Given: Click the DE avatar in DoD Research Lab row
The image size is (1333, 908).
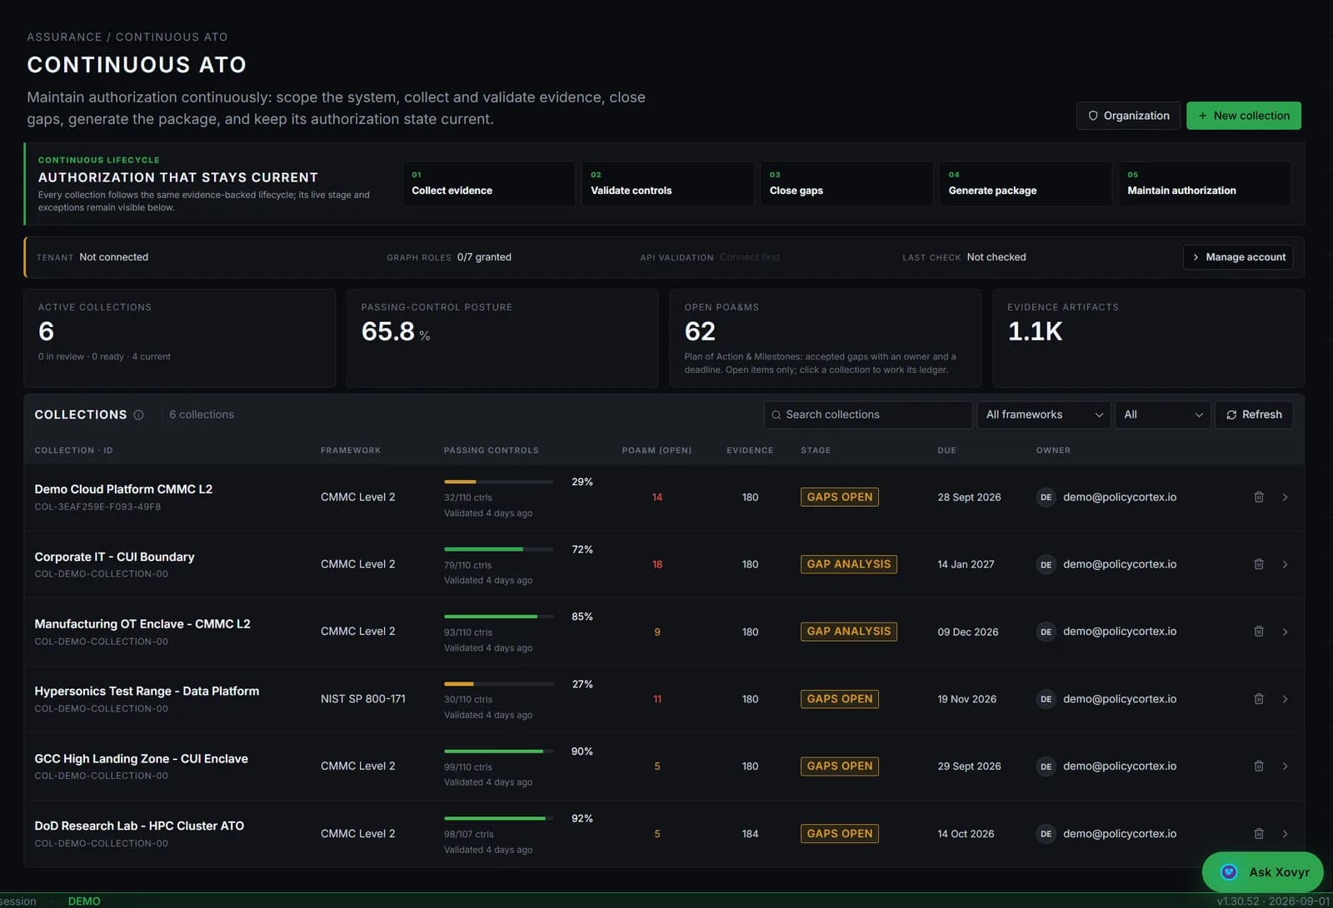Looking at the screenshot, I should pyautogui.click(x=1046, y=833).
